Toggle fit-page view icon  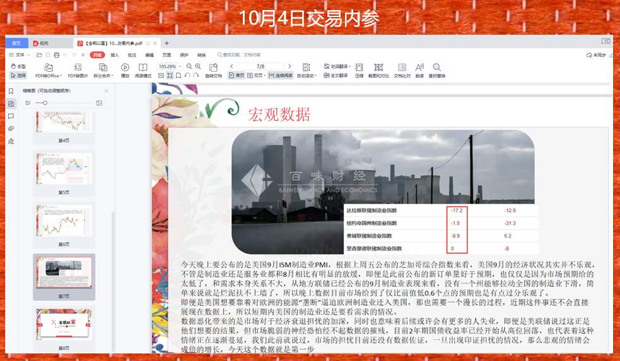point(170,75)
